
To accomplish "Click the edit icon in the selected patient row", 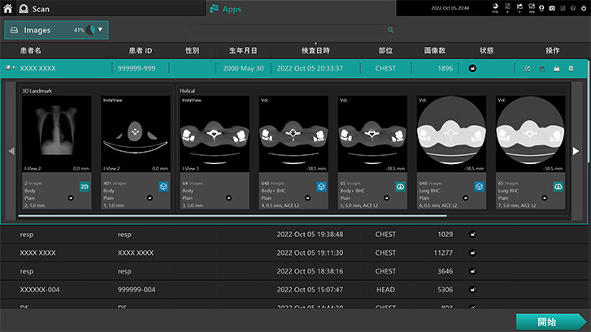I will [x=528, y=69].
